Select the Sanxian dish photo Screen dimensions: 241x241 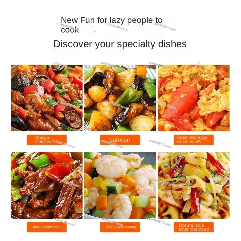(x=120, y=98)
